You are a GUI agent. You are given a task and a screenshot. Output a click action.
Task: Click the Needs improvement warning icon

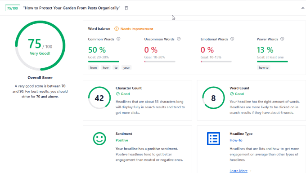coord(117,29)
